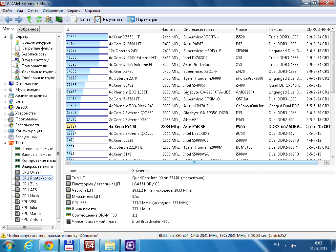Screen dimensions: 336x252
Task: Open the Файл menu
Action: pos(7,10)
